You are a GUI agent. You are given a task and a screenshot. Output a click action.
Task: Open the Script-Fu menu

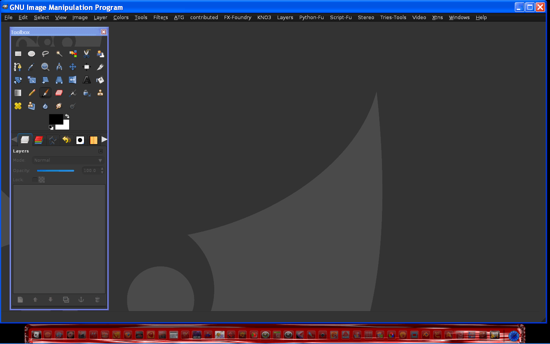341,18
